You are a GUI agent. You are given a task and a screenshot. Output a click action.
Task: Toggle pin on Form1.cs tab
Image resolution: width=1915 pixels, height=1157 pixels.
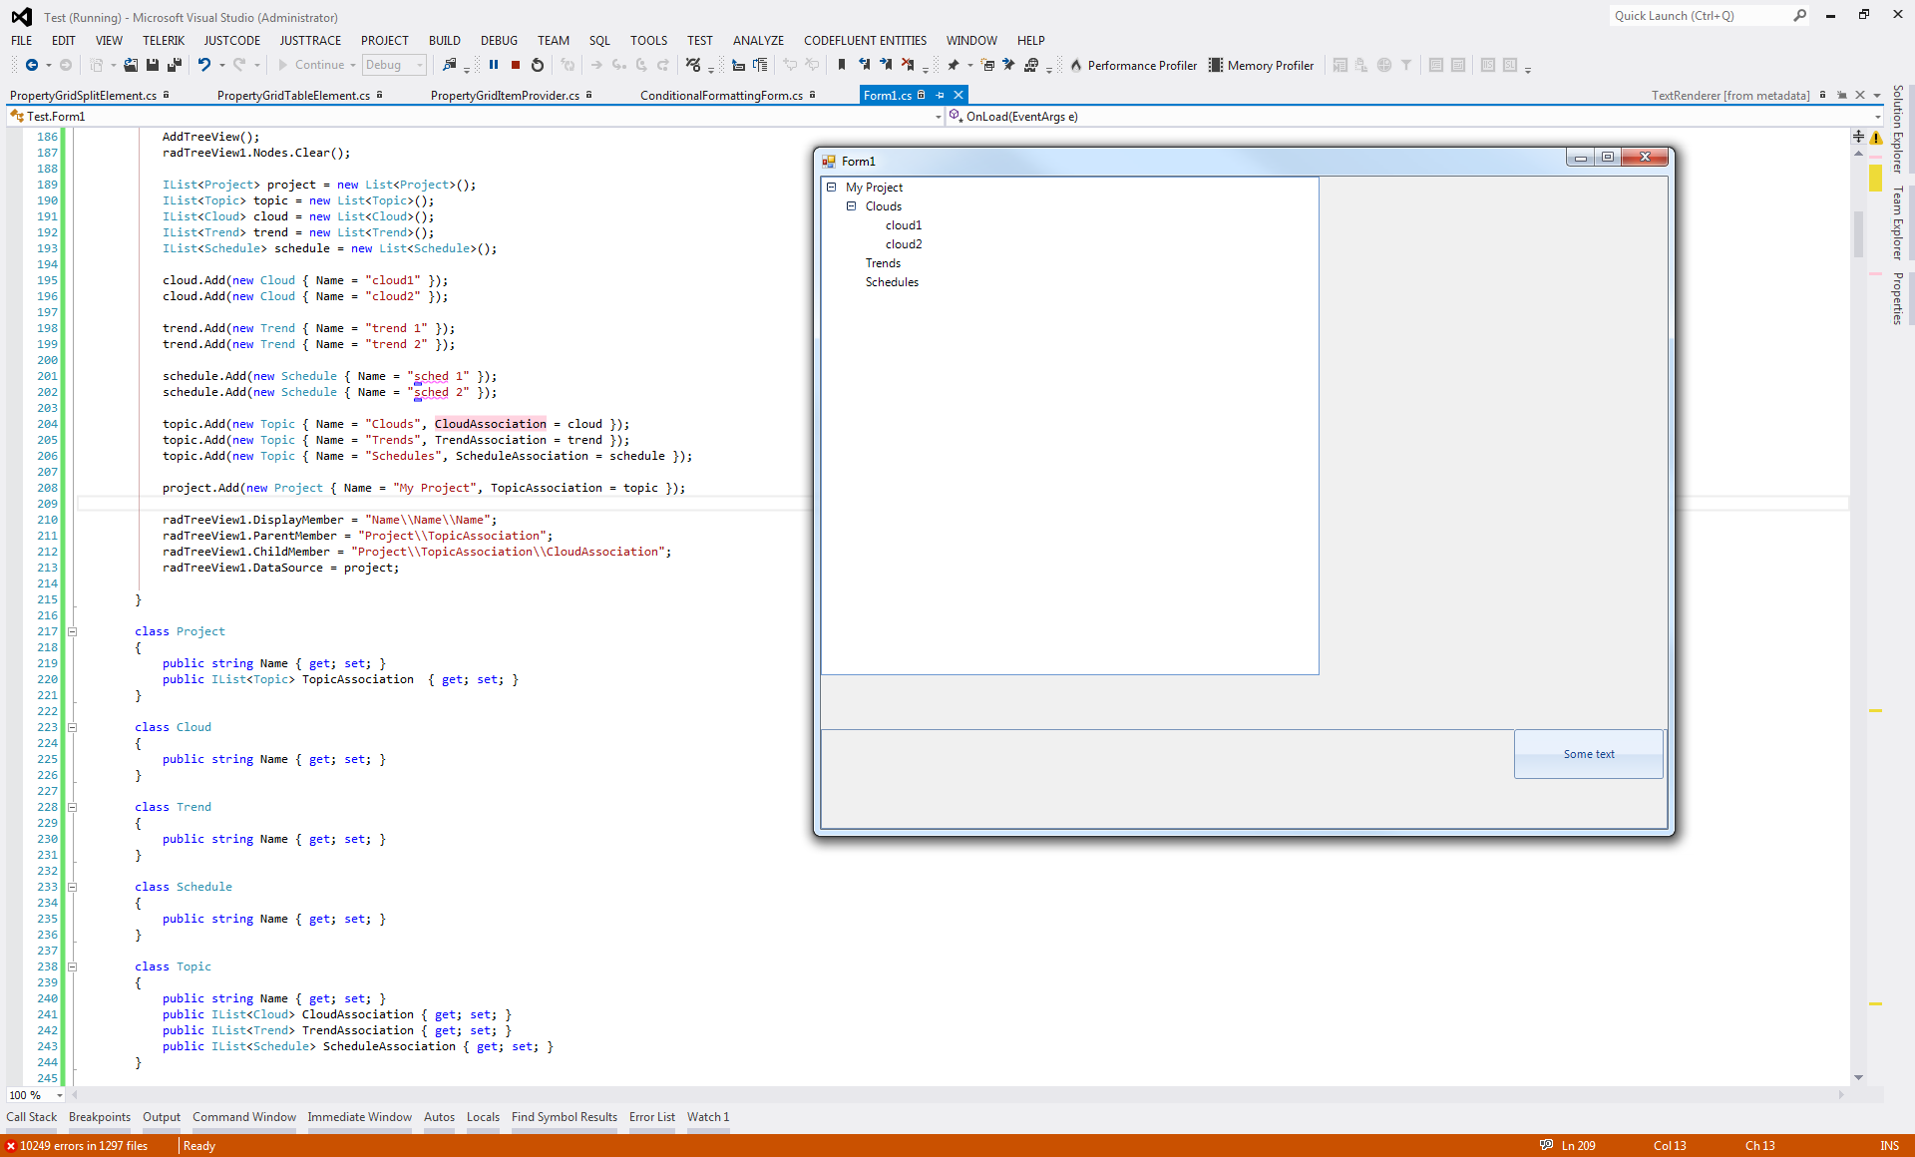pyautogui.click(x=940, y=95)
